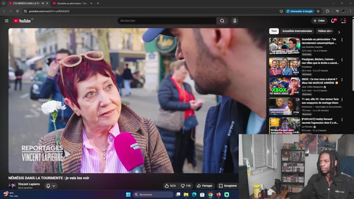354x199 pixels.
Task: Open options for 71 ans, elle 25 video
Action: point(342,99)
